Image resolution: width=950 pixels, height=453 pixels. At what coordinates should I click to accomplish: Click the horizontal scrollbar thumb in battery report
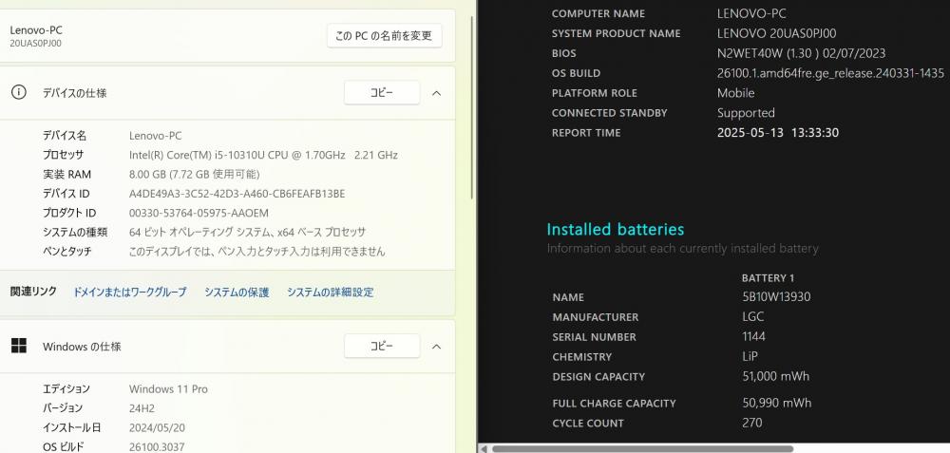[642, 449]
